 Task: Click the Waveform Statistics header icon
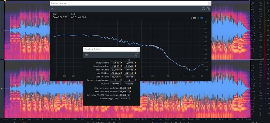point(86,55)
